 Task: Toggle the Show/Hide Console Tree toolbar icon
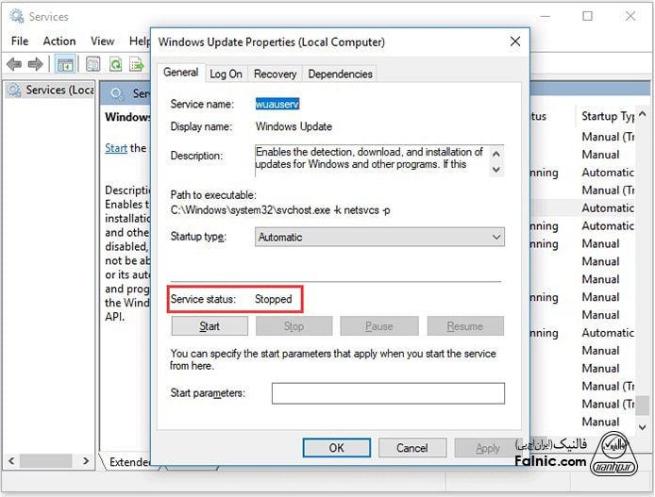pyautogui.click(x=65, y=64)
